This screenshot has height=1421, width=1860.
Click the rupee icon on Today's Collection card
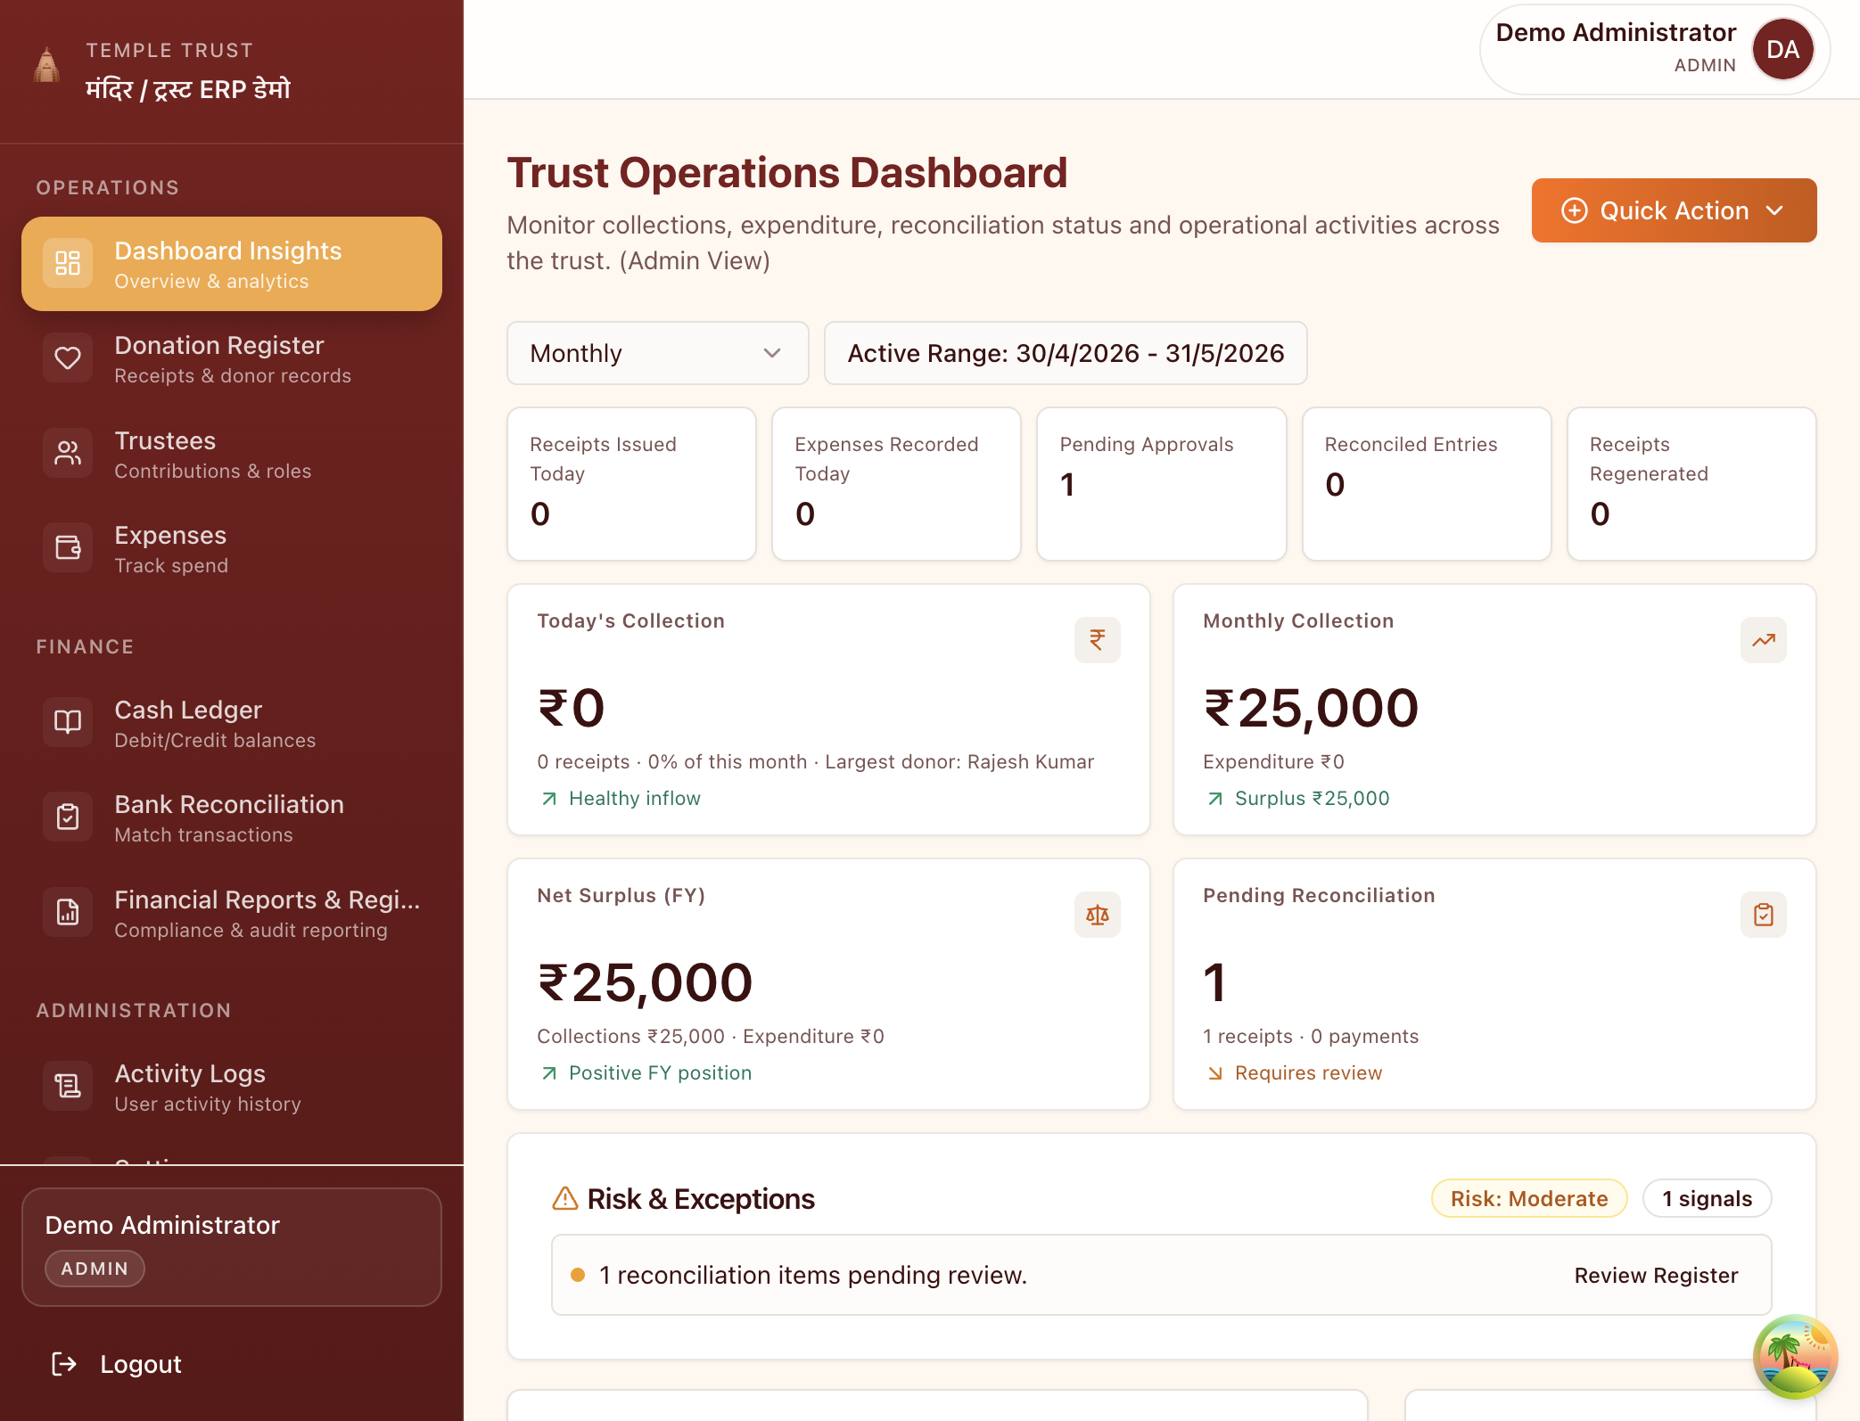pyautogui.click(x=1098, y=640)
